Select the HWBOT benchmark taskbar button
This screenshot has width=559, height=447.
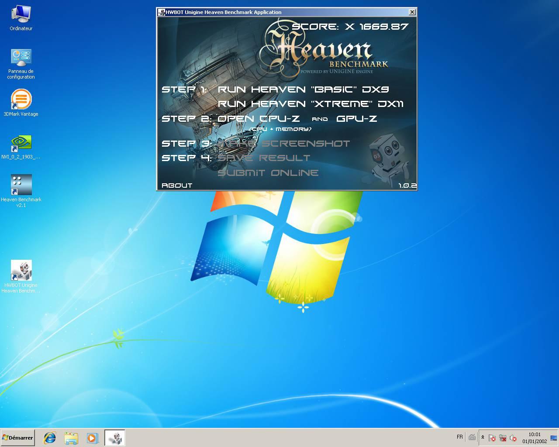pyautogui.click(x=115, y=438)
